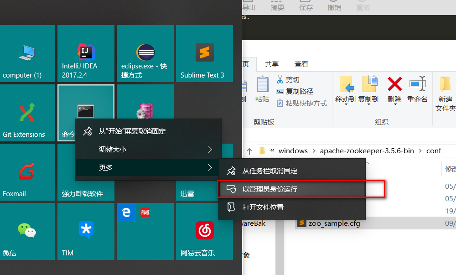Open the eclipse.exe 快捷方式 tile
Viewport: 456px width, 275px height.
tap(145, 53)
